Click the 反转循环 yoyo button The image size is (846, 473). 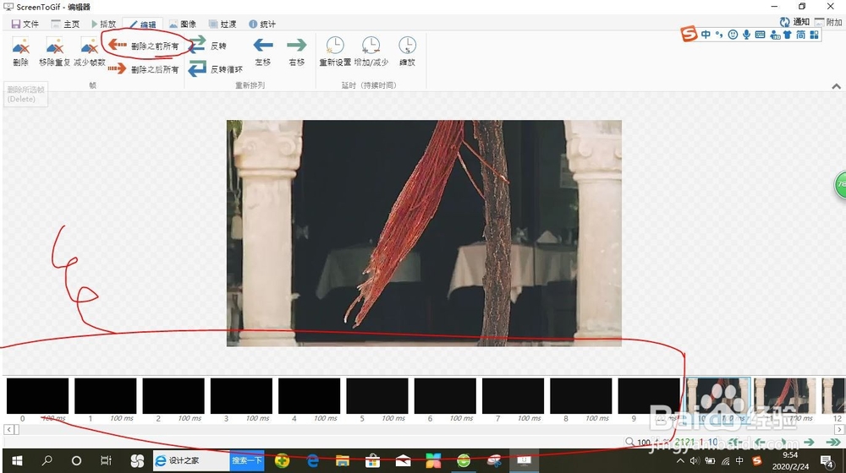tap(215, 69)
